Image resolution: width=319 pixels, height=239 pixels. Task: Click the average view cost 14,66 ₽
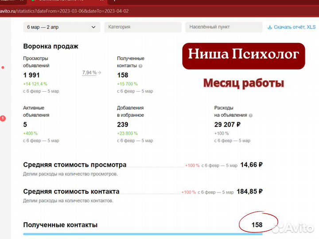252,165
